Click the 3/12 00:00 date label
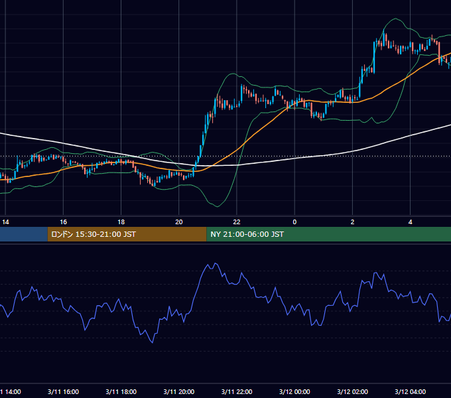The height and width of the screenshot is (398, 451). 294,391
